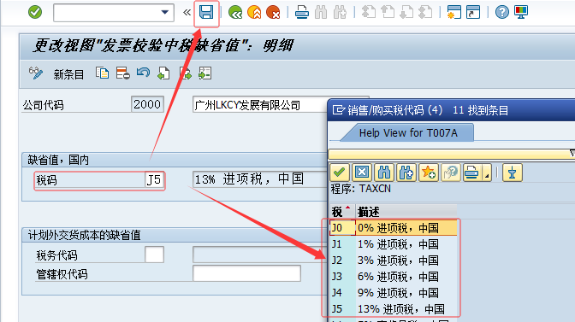Collapse command field with double-chevron
Viewport: 575px width, 322px height.
coord(187,13)
